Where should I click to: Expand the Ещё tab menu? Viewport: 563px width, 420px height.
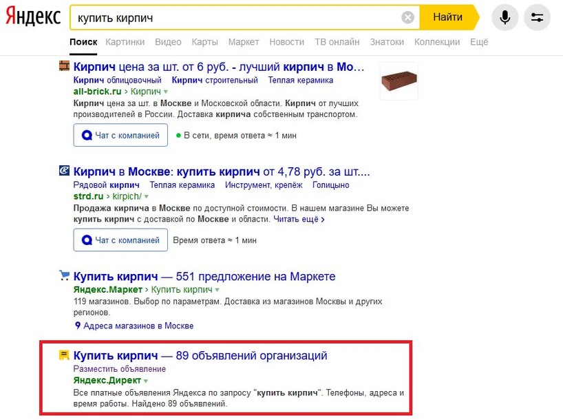pyautogui.click(x=479, y=42)
